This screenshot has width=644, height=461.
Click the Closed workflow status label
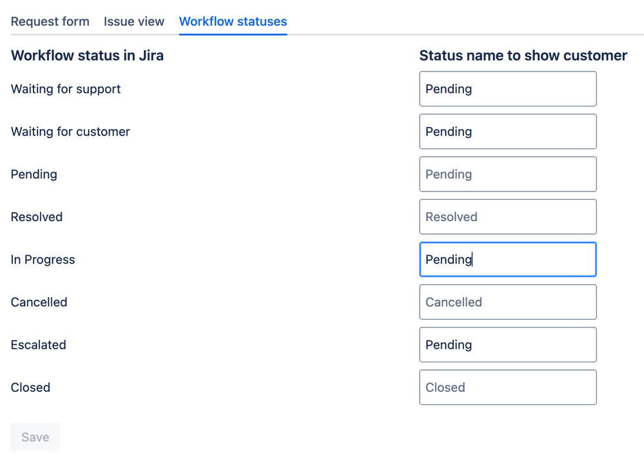point(30,387)
